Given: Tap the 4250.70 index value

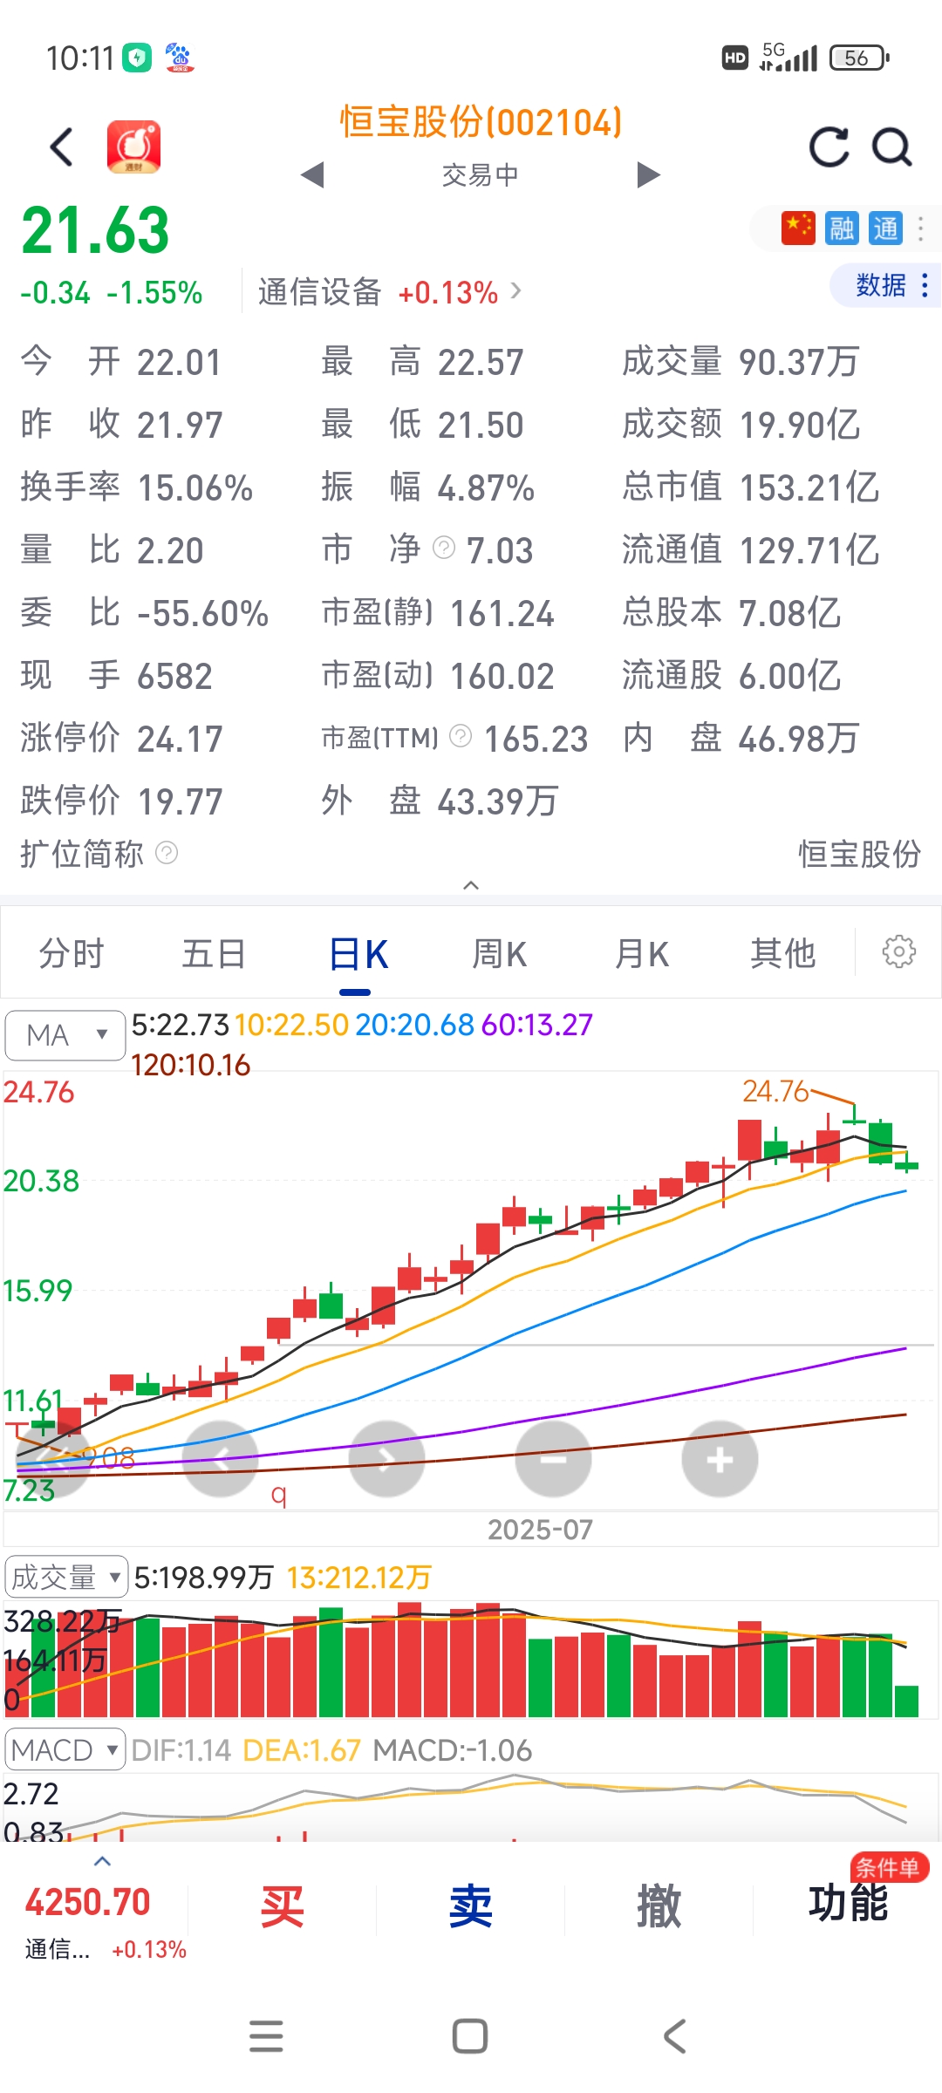Looking at the screenshot, I should pyautogui.click(x=87, y=1902).
